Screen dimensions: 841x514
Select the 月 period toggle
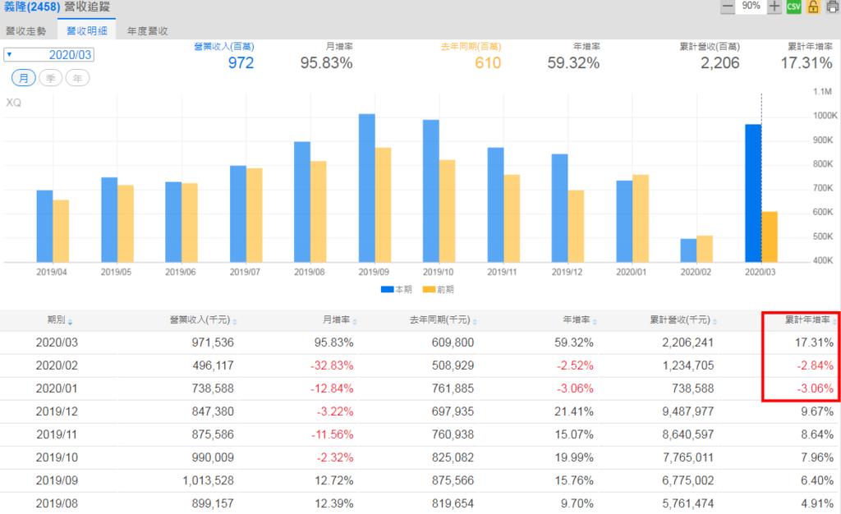click(x=24, y=78)
